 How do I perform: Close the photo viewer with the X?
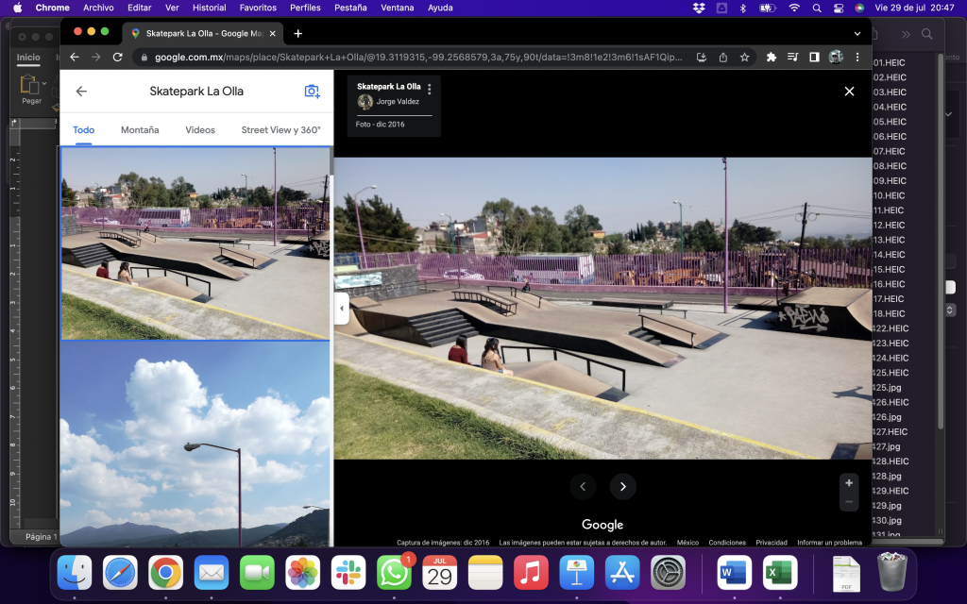(x=849, y=92)
